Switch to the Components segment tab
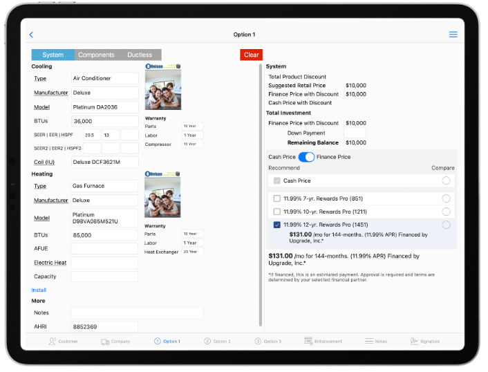The height and width of the screenshot is (372, 488). 96,55
